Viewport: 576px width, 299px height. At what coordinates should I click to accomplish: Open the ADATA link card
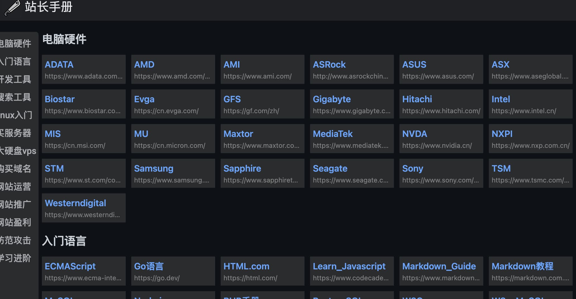click(x=84, y=69)
